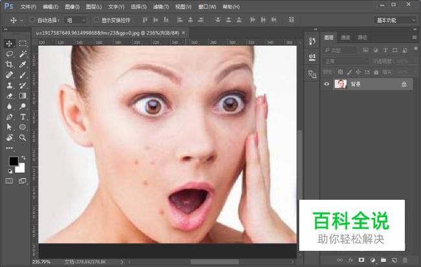Open the 基本功能 workspace dropdown
This screenshot has height=267, width=421.
point(396,20)
